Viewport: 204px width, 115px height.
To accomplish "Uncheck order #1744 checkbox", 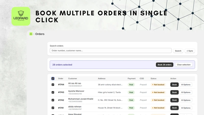I will tap(53, 85).
